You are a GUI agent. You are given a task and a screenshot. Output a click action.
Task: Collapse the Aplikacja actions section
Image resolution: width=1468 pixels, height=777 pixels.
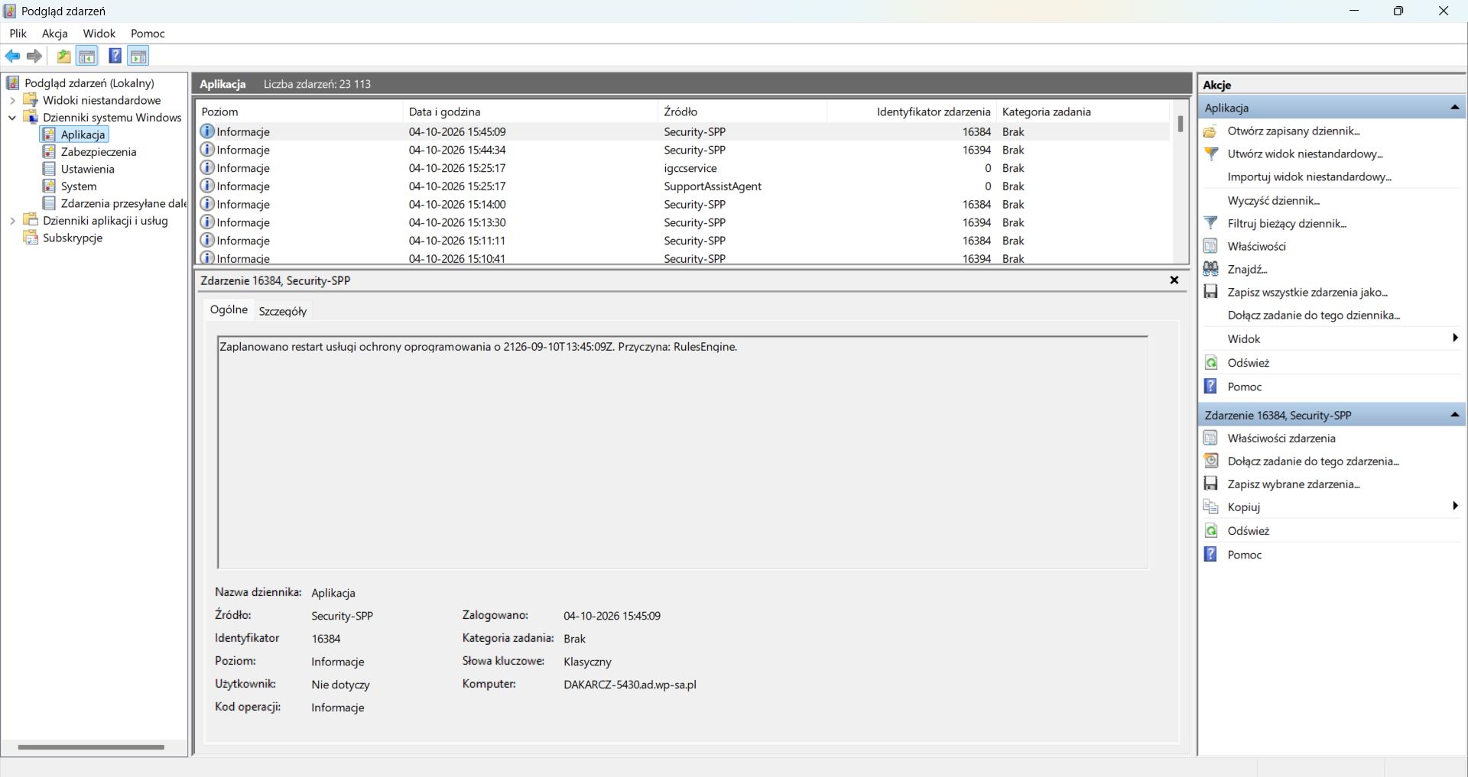pos(1454,108)
